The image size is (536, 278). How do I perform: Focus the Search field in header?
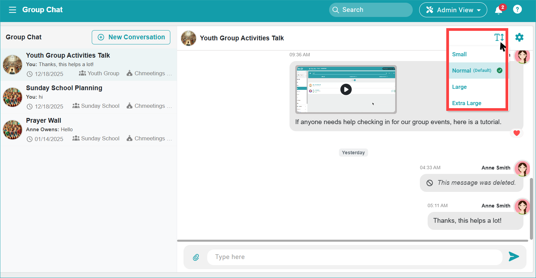(371, 10)
